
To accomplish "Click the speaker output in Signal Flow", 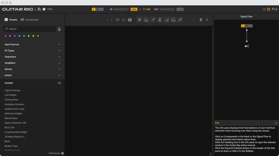I will coord(247,46).
